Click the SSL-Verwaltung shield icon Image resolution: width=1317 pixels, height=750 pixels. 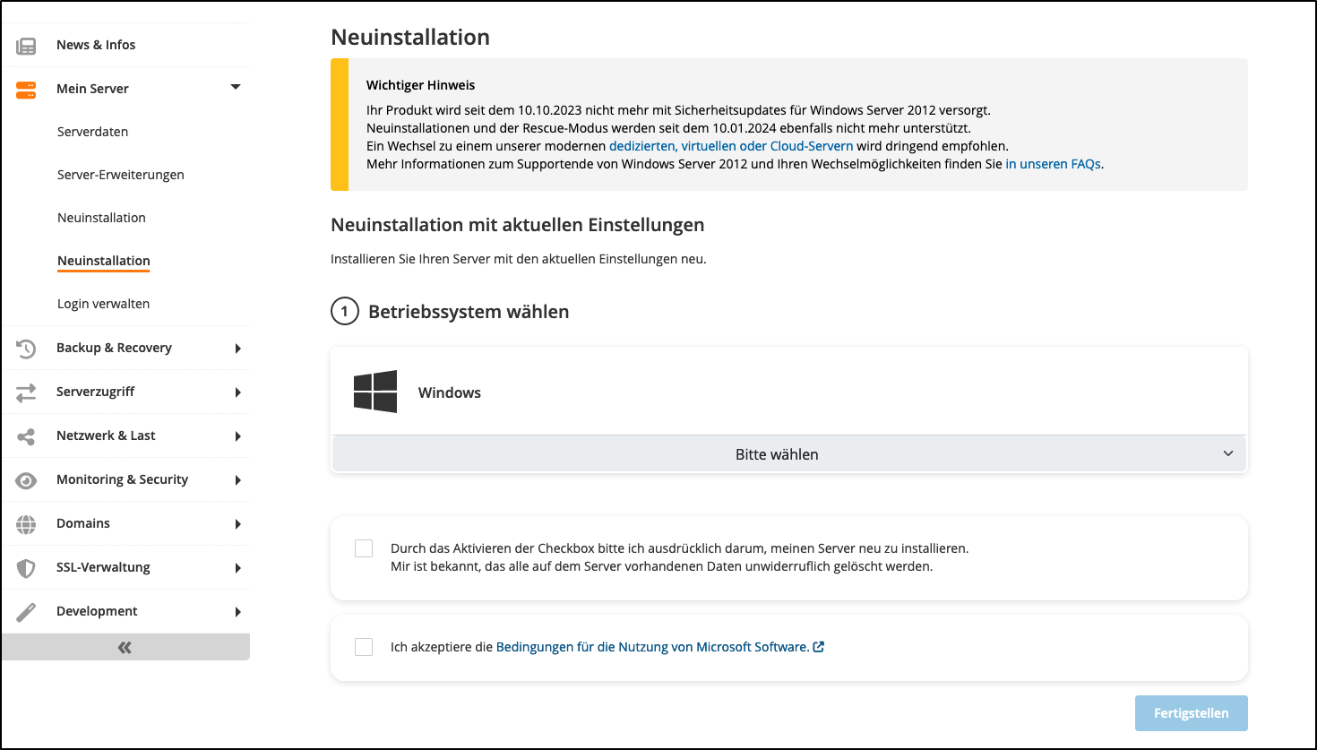coord(27,566)
